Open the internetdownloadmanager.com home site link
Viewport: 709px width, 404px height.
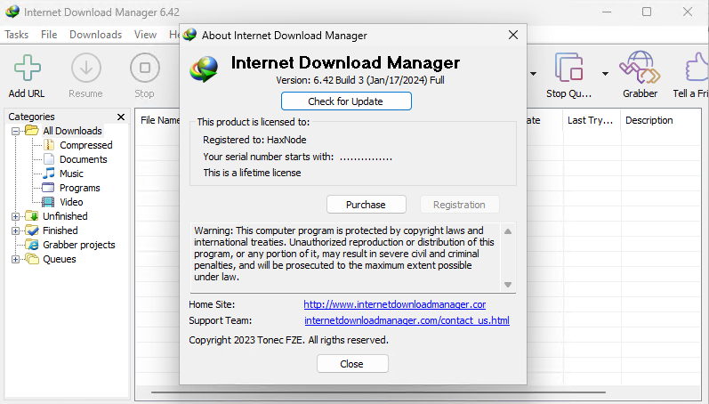click(x=394, y=304)
